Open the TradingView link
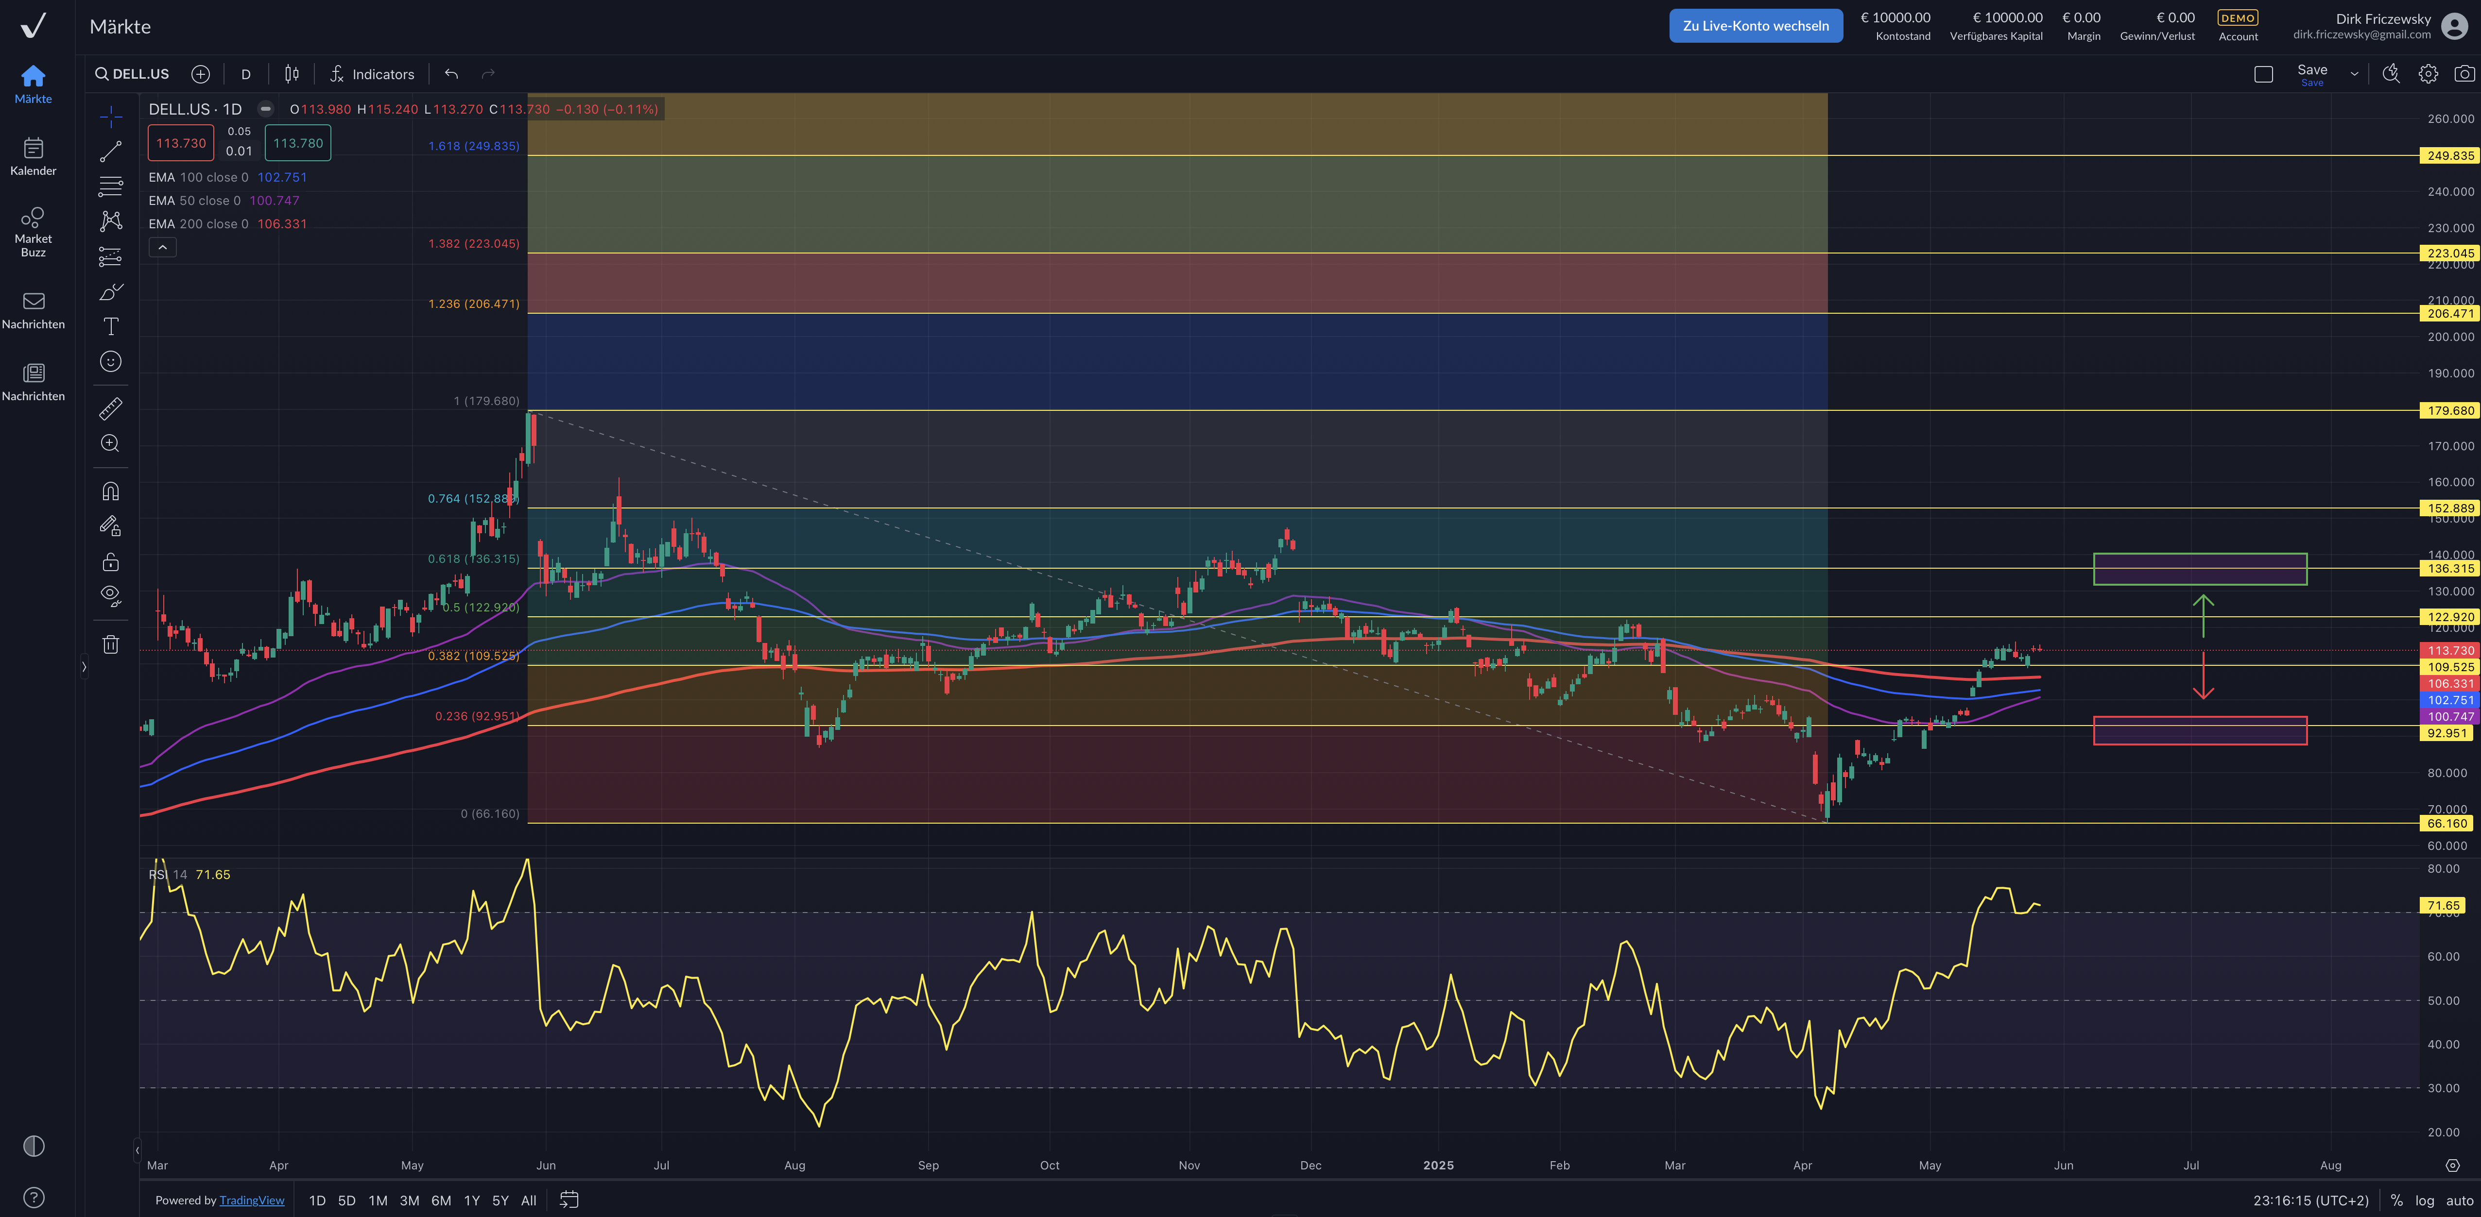The height and width of the screenshot is (1217, 2481). click(251, 1200)
